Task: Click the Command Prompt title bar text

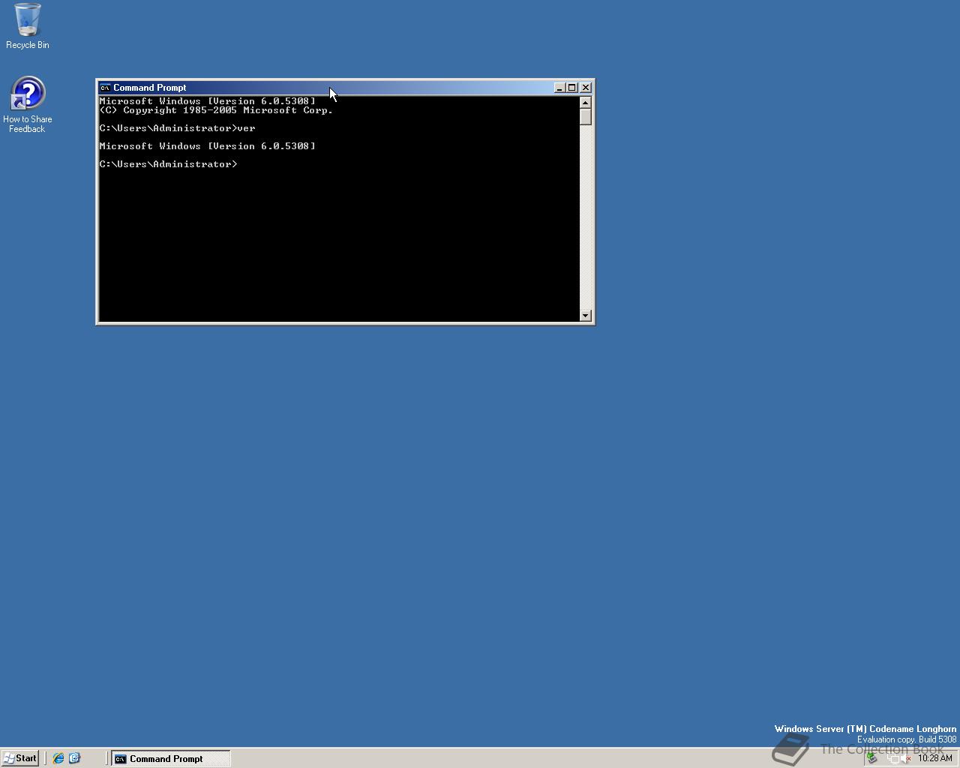Action: click(150, 88)
